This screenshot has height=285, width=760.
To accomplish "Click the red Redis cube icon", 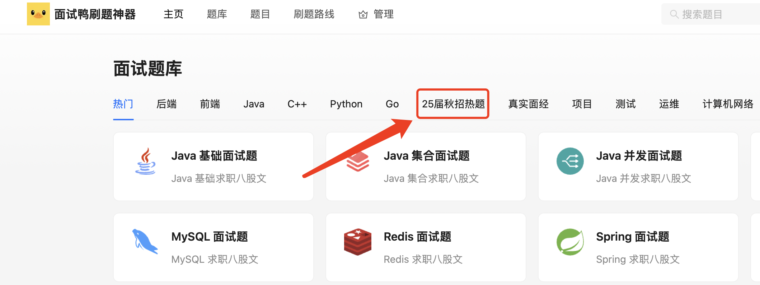I will tap(358, 242).
